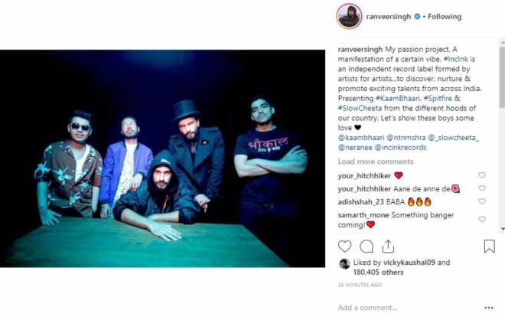
Task: Save the post with the bookmark icon
Action: [489, 247]
